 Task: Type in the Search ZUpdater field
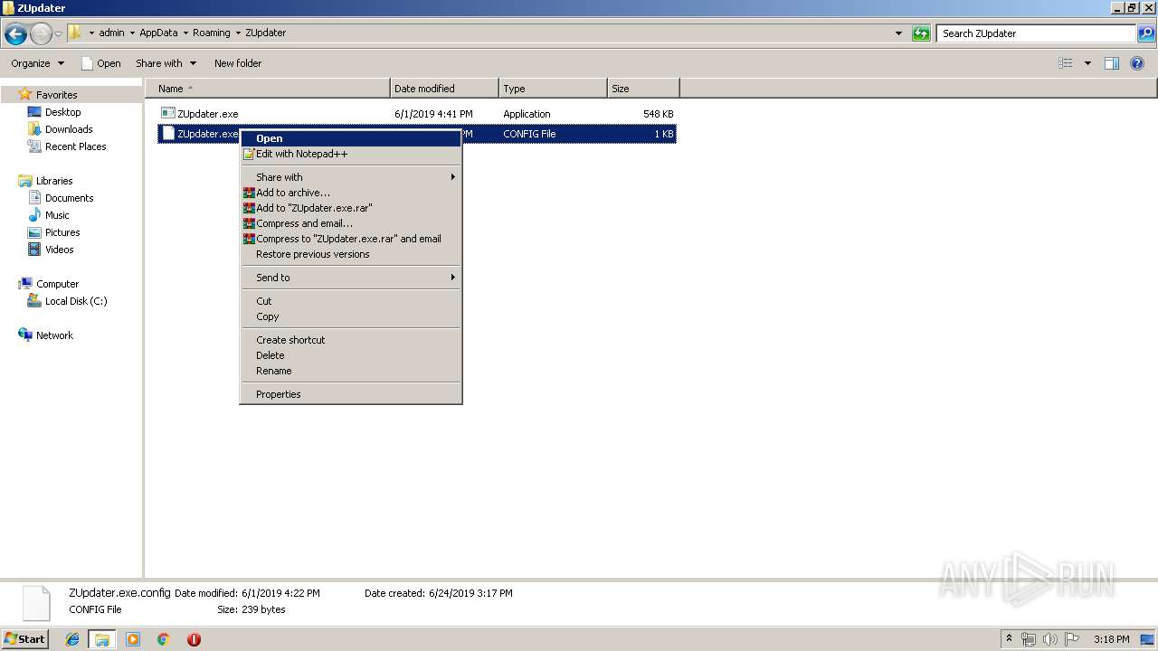(x=1036, y=33)
